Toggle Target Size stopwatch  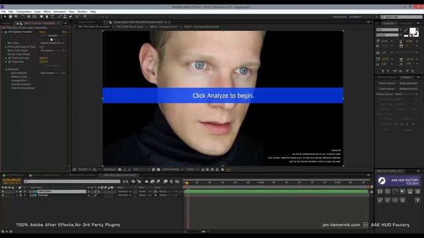pos(9,61)
